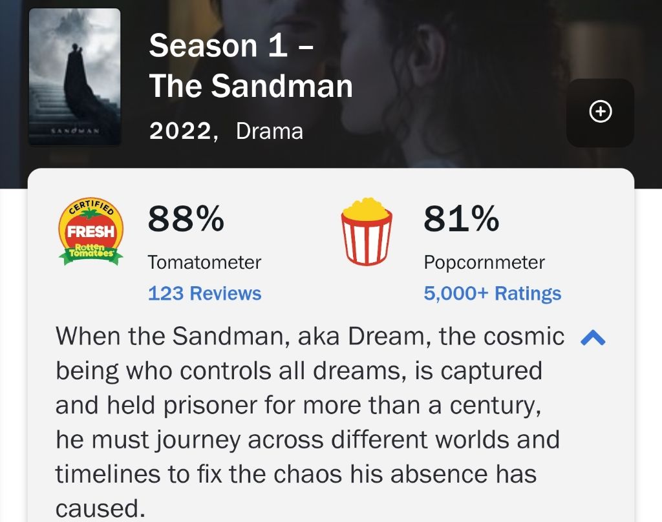Open the 5,000+ Ratings link
662x522 pixels.
pos(492,293)
